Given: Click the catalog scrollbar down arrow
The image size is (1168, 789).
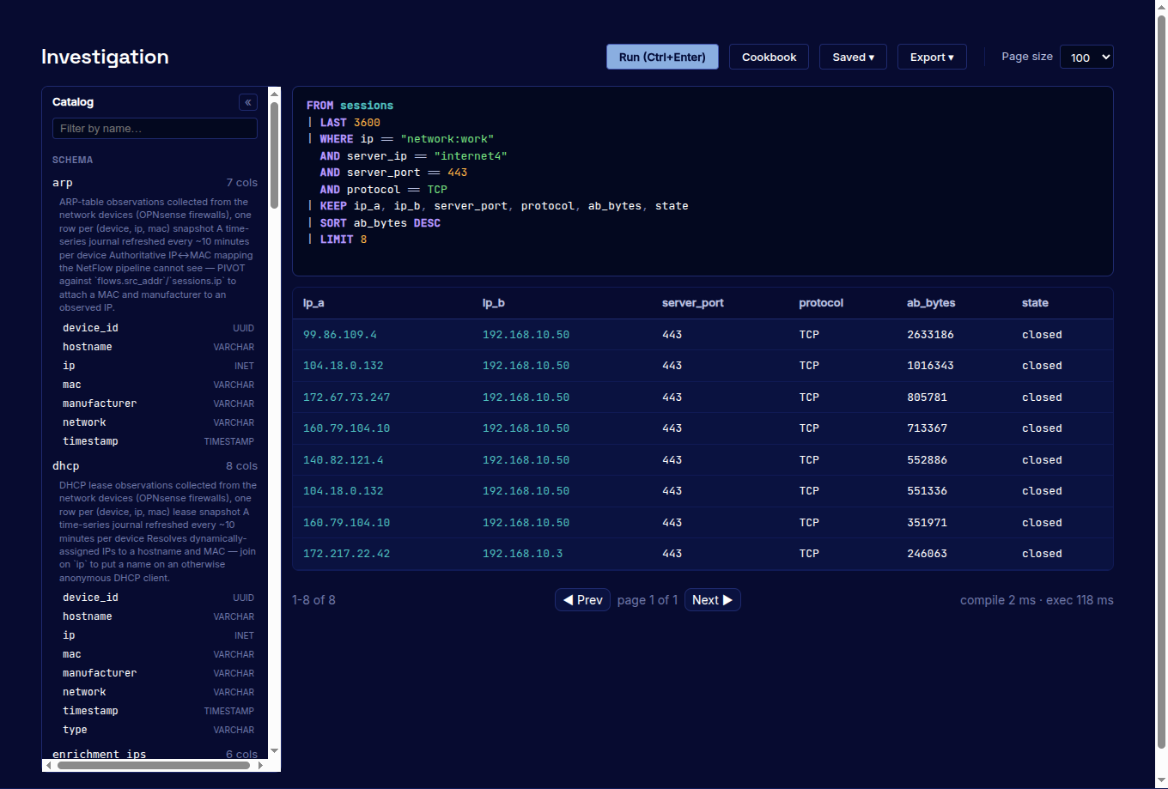Looking at the screenshot, I should tap(275, 751).
